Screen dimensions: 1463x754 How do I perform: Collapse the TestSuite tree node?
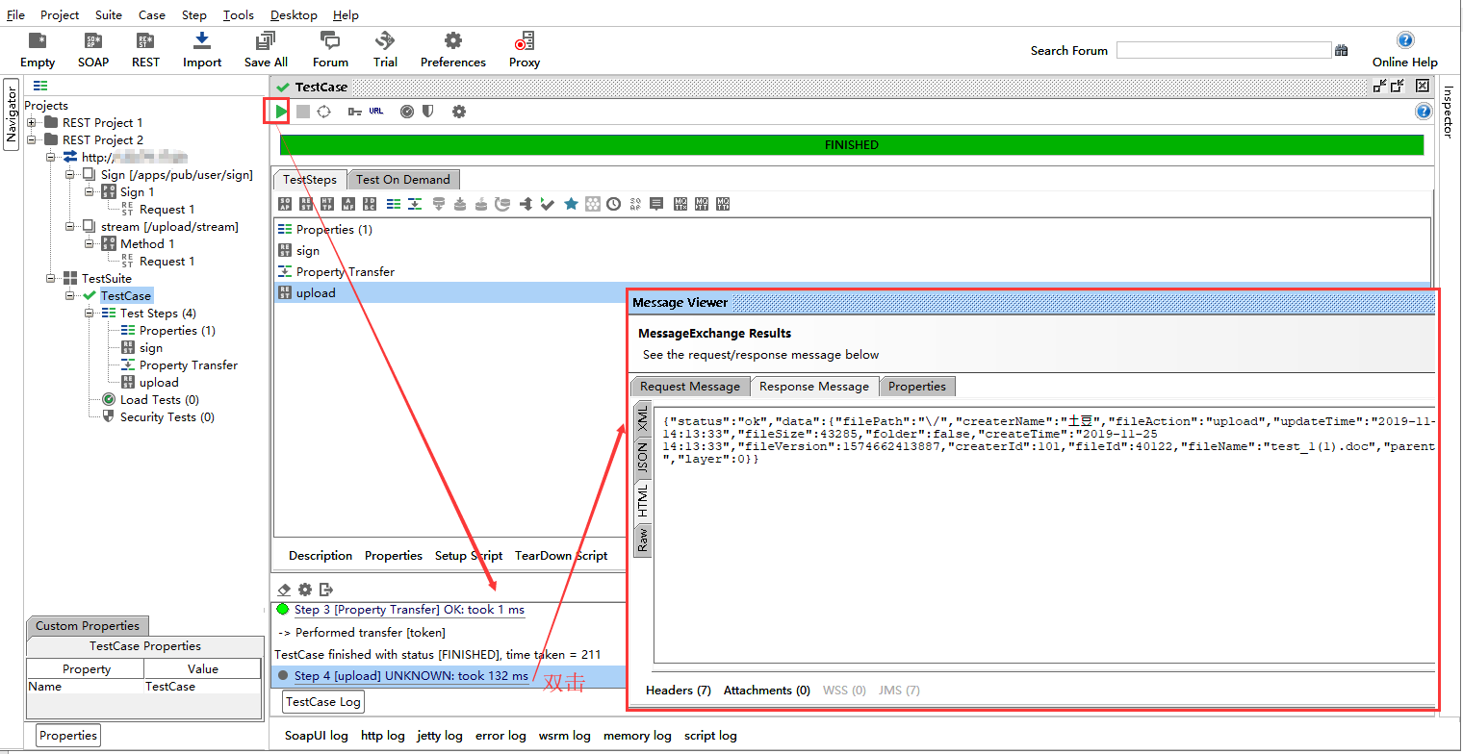[x=51, y=279]
